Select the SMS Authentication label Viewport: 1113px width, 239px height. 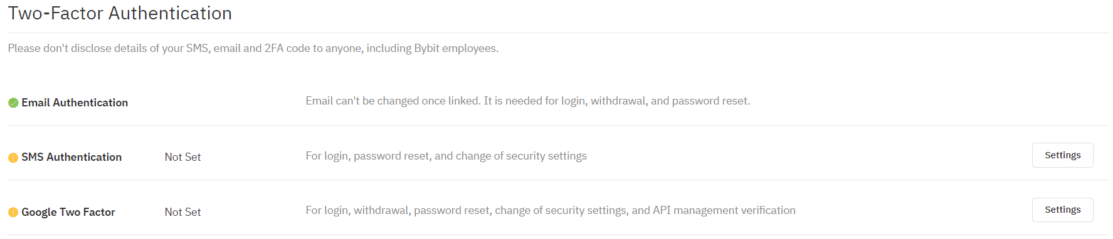tap(71, 157)
